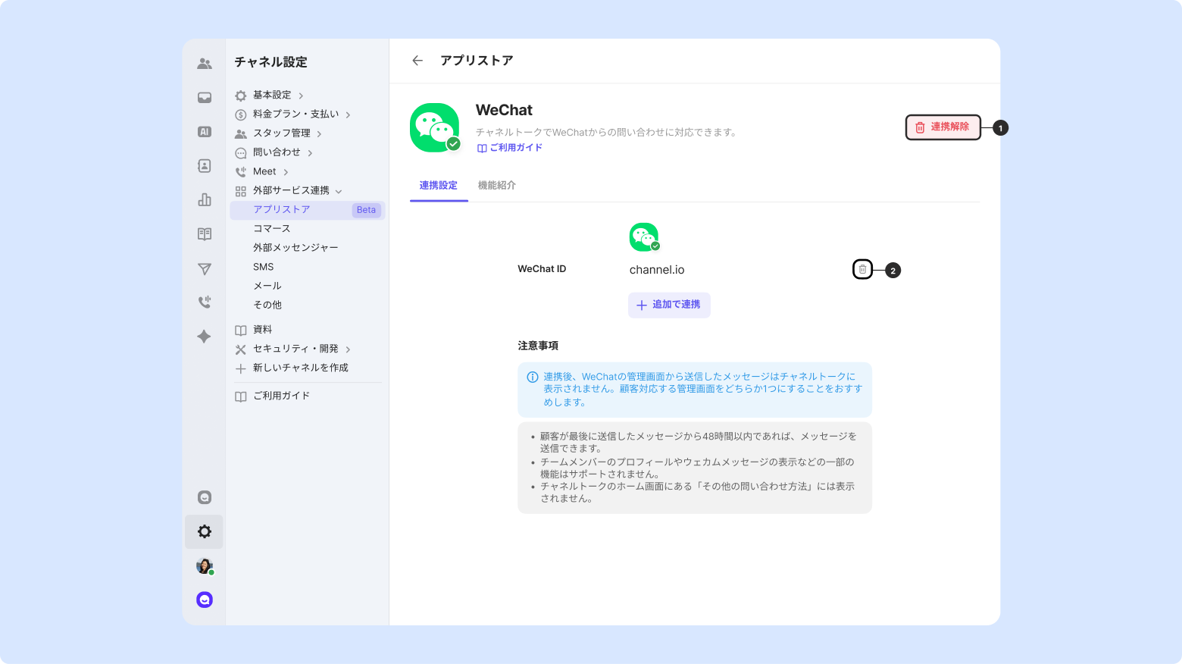Switch to the 連携設定 tab
1182x664 pixels.
pyautogui.click(x=439, y=186)
